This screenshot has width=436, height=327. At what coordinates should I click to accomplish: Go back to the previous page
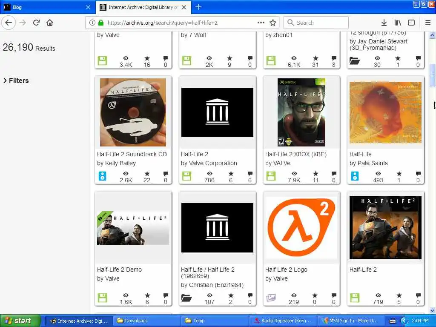click(x=9, y=23)
